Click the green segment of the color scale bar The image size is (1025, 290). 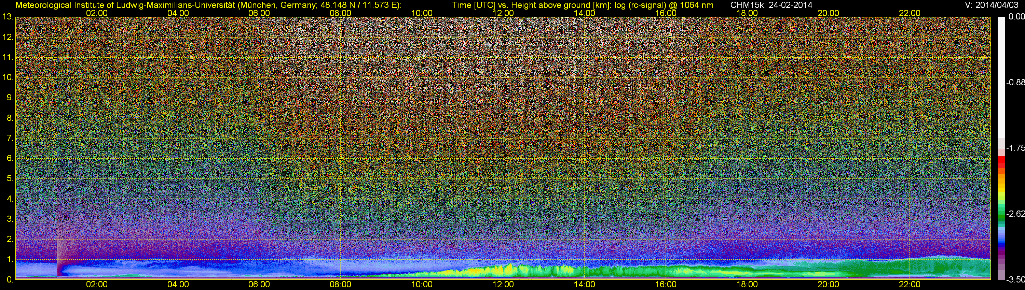(1001, 218)
